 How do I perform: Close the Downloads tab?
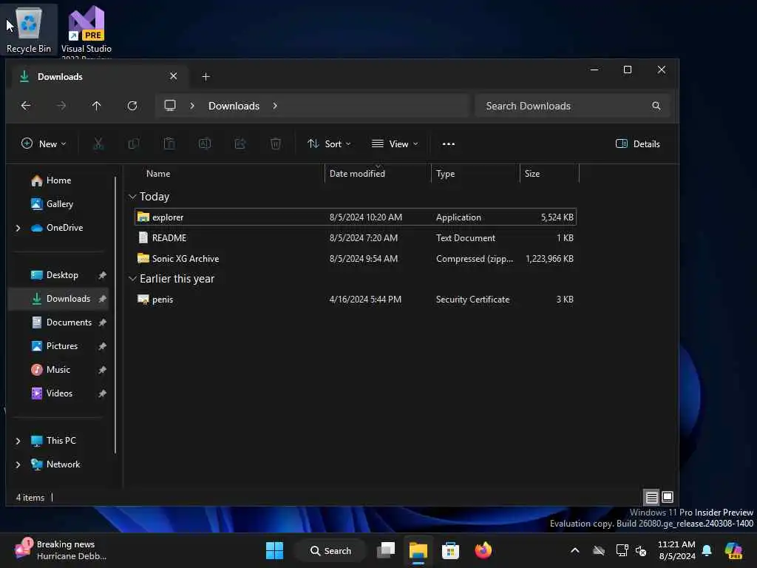click(x=173, y=76)
